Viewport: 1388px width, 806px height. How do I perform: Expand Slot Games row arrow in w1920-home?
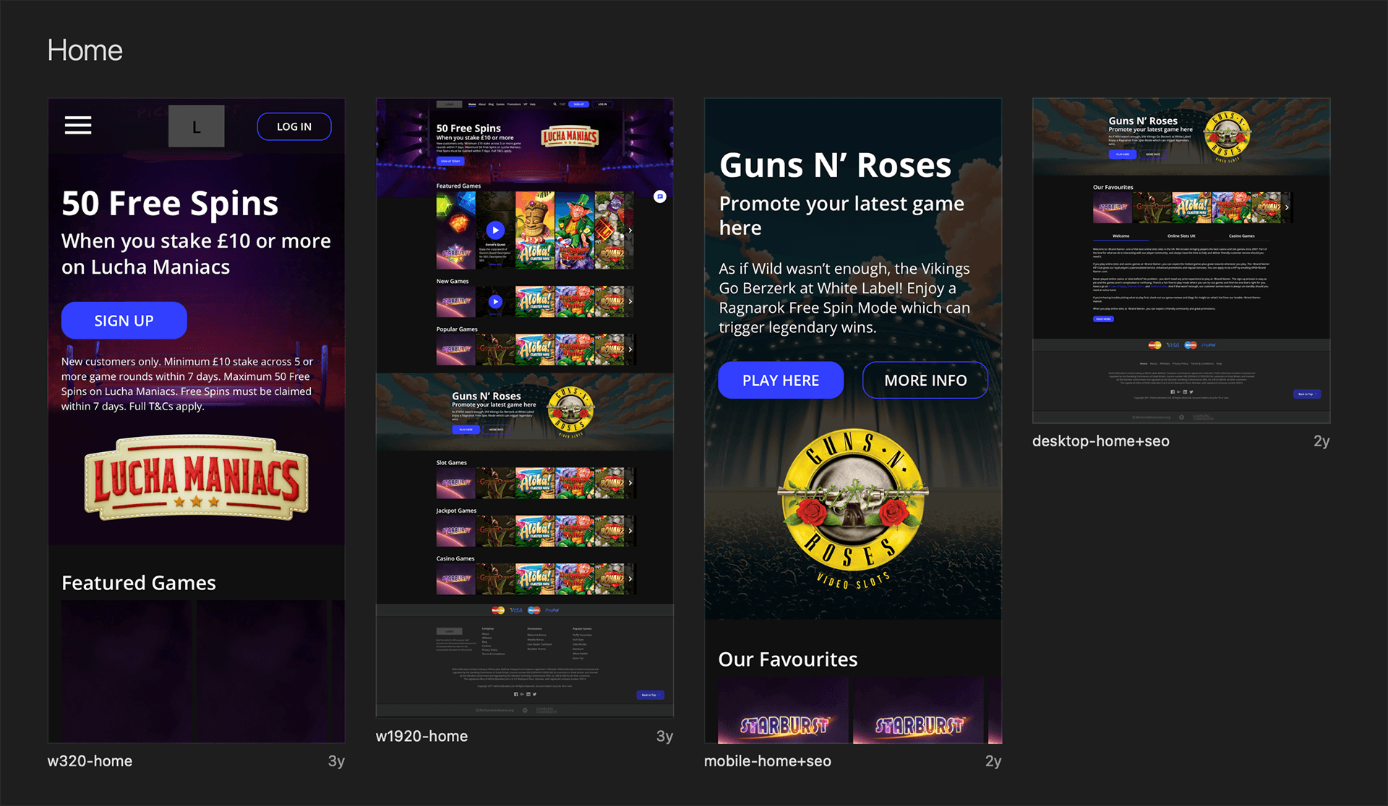[630, 482]
